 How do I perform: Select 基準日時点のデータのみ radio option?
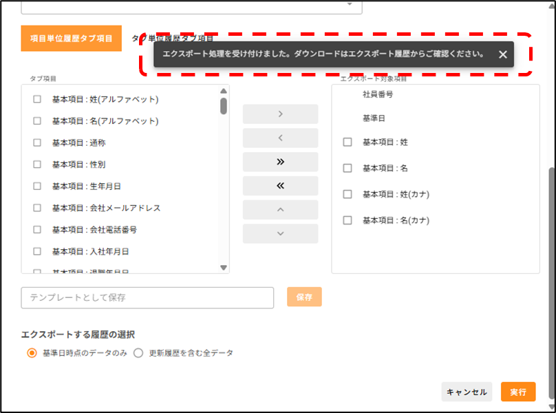(31, 353)
